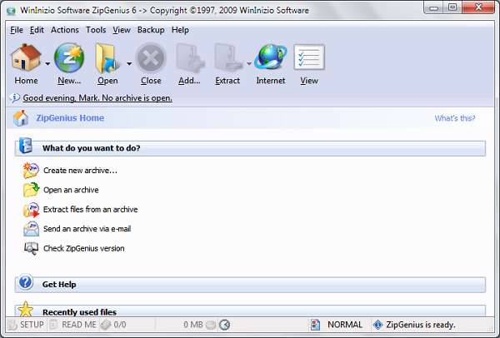The width and height of the screenshot is (500, 338).
Task: Expand the Get Help section header
Action: click(x=250, y=285)
